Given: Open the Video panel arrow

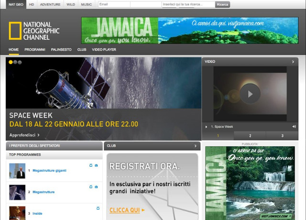Looking at the screenshot, I should click(293, 62).
